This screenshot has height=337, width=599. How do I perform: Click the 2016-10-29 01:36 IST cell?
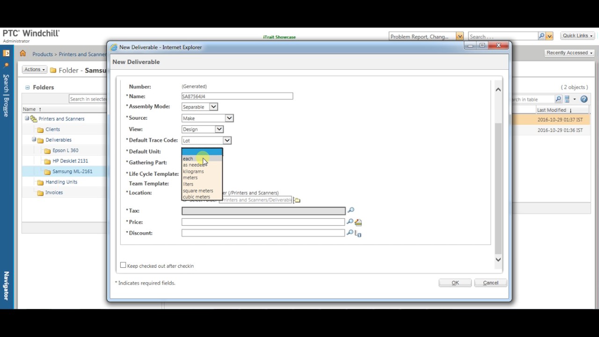click(560, 130)
